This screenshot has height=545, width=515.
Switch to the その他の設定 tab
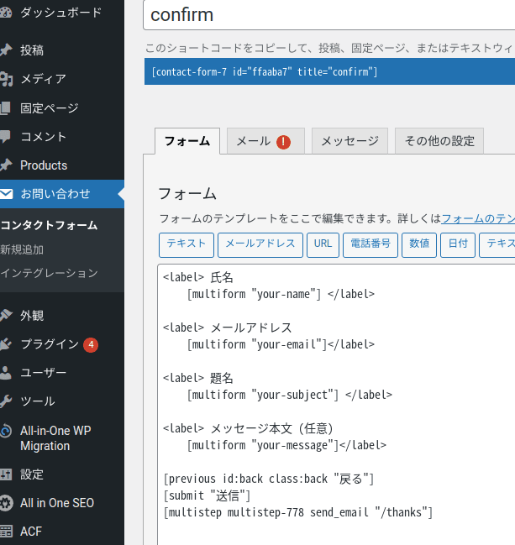point(439,141)
